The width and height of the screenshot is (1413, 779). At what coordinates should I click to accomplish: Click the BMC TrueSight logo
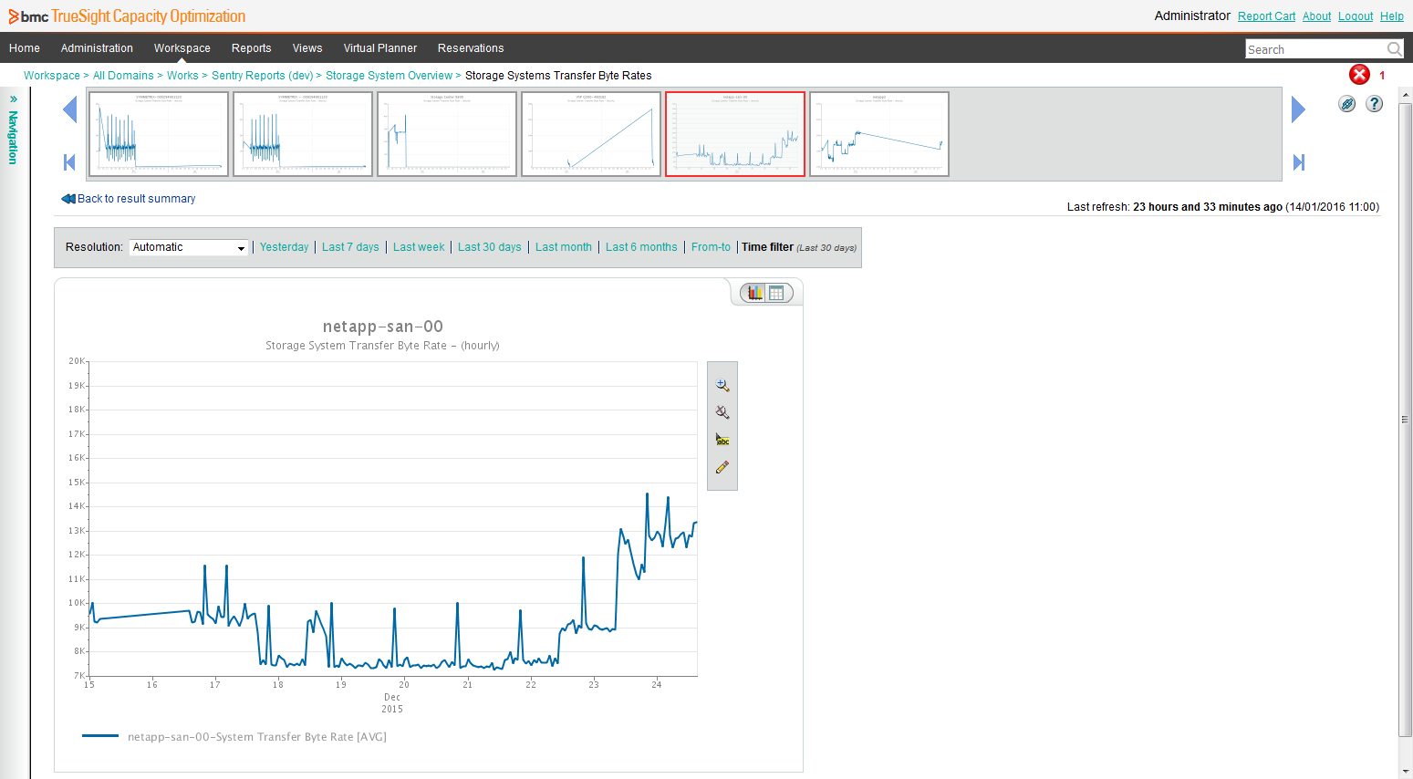(127, 16)
